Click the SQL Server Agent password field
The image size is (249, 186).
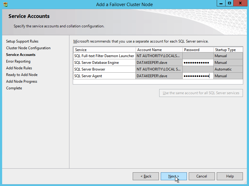(198, 76)
